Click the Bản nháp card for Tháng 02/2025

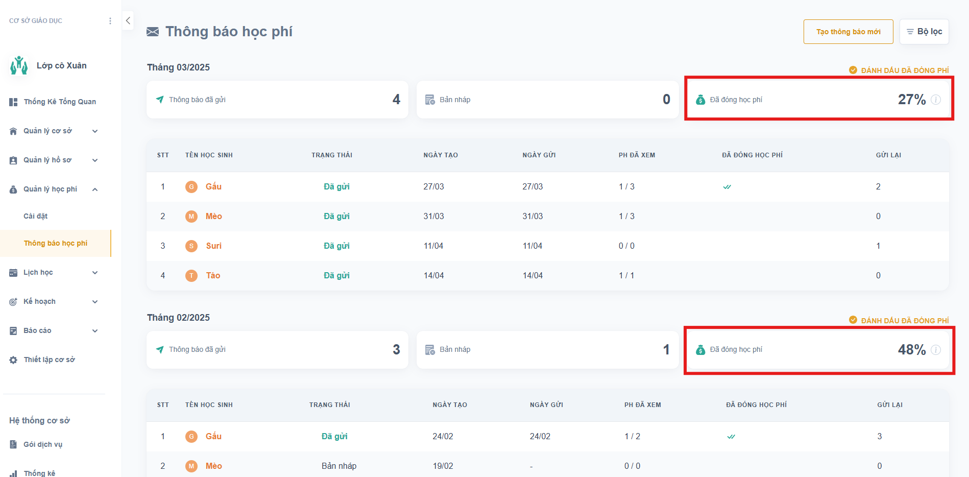(x=547, y=350)
